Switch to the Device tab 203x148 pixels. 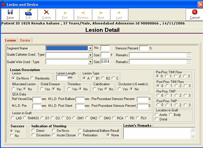tap(25, 40)
